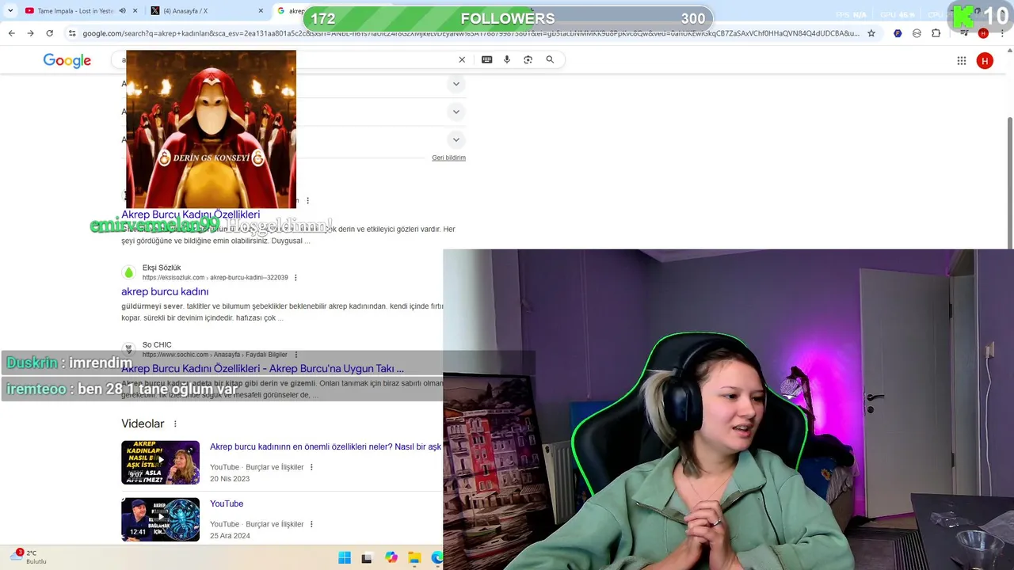The height and width of the screenshot is (570, 1014).
Task: Reload the Google results page
Action: [49, 33]
